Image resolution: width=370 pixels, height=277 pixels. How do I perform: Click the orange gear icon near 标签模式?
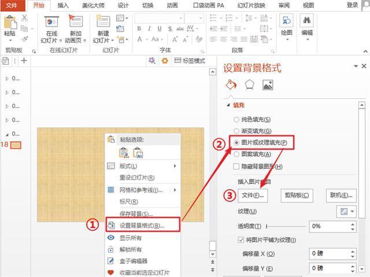(x=165, y=61)
